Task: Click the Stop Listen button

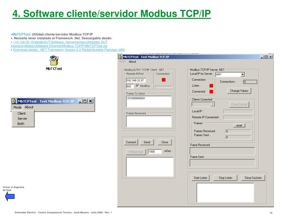Action: point(225,178)
